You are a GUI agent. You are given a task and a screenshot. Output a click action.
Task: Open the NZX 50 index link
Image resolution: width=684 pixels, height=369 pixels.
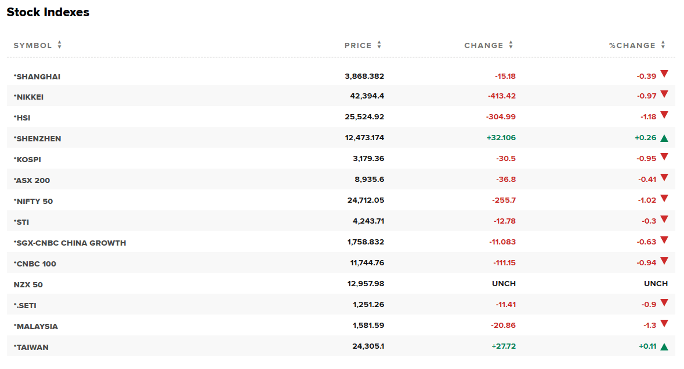[x=28, y=284]
